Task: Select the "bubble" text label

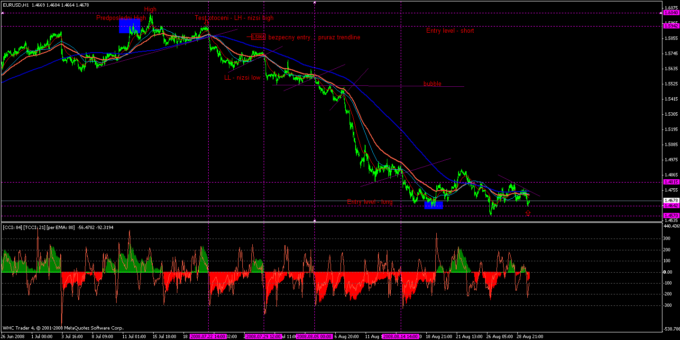Action: [432, 84]
